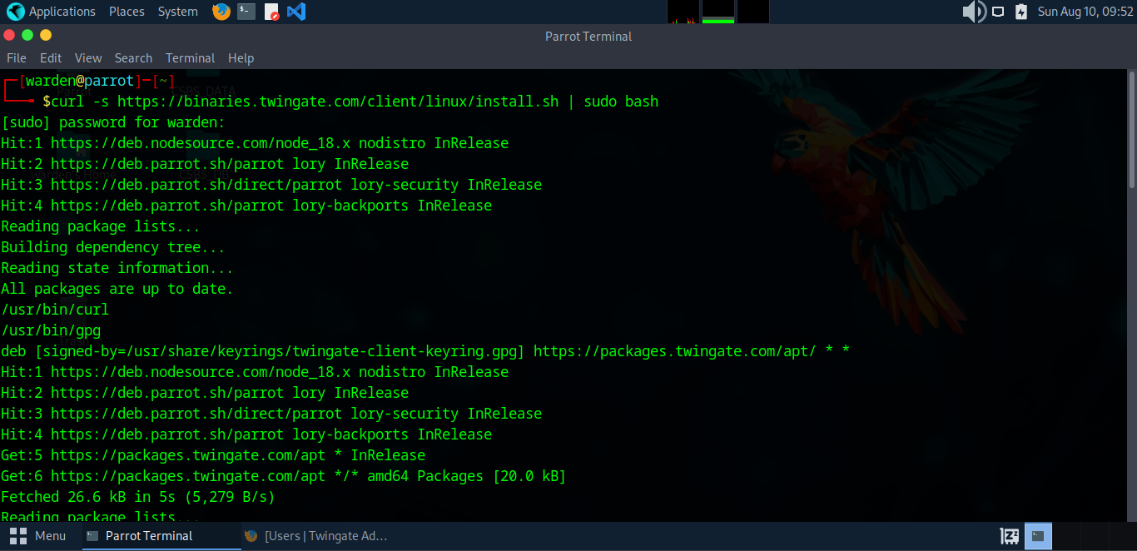
Task: Open the Search menu in terminal
Action: pos(133,58)
